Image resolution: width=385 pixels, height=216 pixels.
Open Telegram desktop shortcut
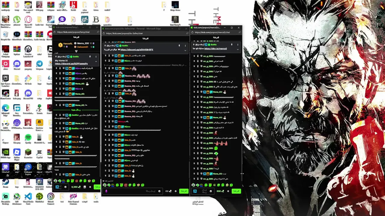[39, 64]
